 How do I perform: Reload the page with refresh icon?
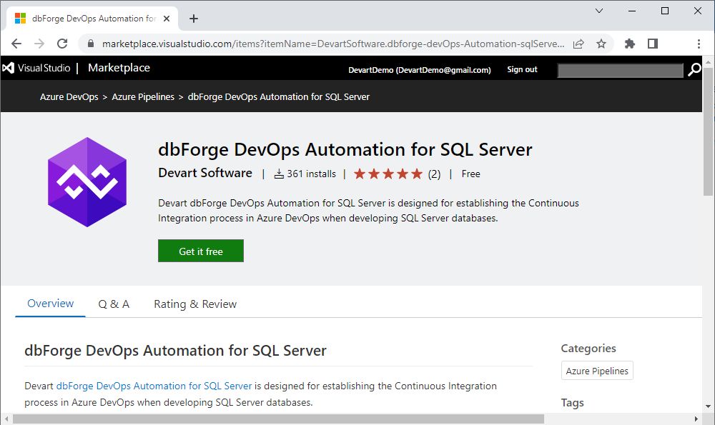[x=62, y=44]
